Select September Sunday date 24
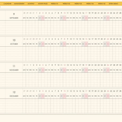This screenshot has width=122, height=122. click(108, 13)
